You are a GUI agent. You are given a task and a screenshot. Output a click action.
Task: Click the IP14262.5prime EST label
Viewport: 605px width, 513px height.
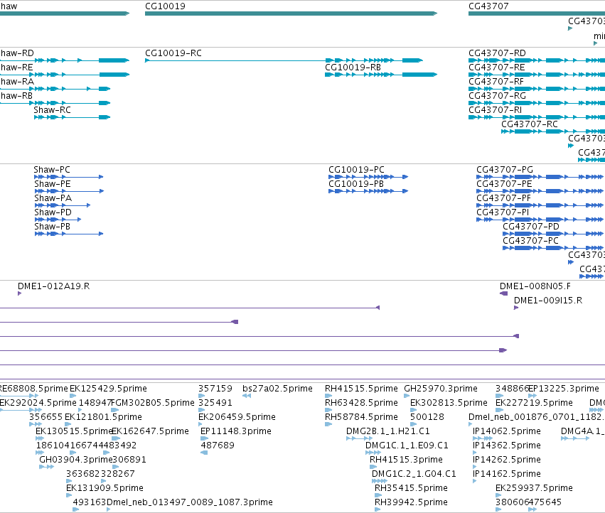(x=507, y=460)
